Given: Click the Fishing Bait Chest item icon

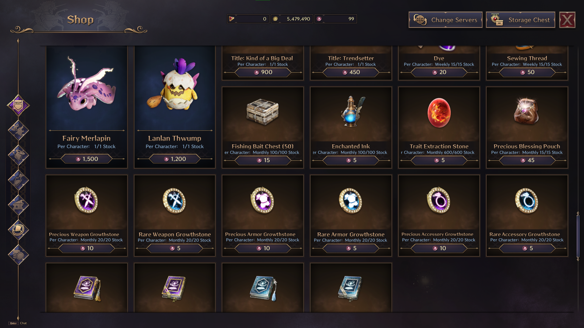Looking at the screenshot, I should pyautogui.click(x=262, y=112).
